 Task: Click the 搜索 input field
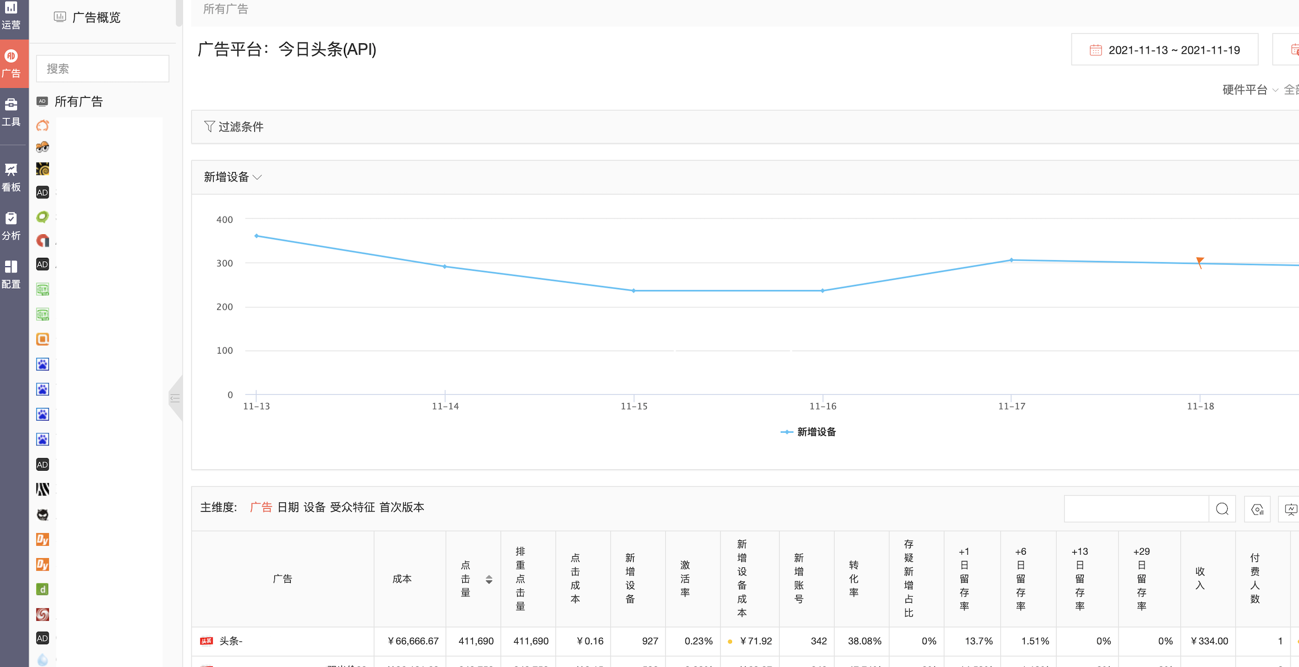103,69
